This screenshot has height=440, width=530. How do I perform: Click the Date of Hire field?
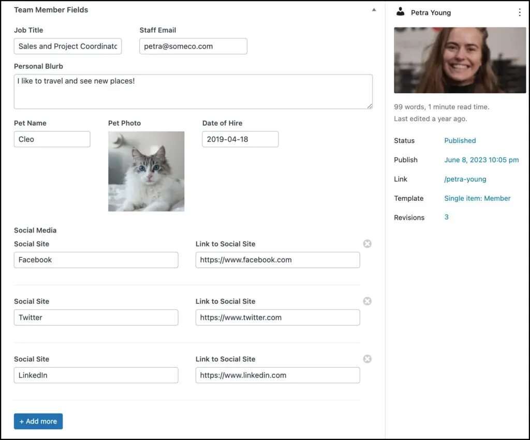(240, 139)
